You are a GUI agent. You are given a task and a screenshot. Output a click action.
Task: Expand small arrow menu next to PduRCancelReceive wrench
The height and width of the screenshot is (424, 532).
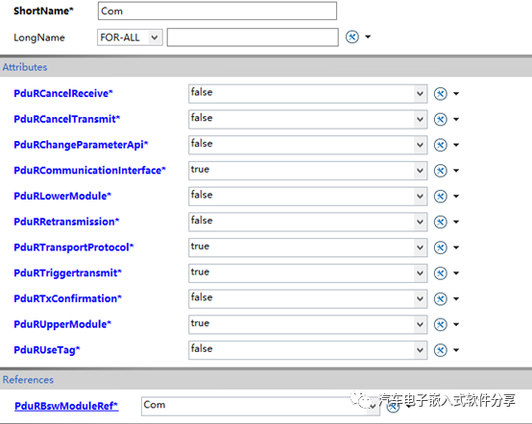[x=456, y=94]
